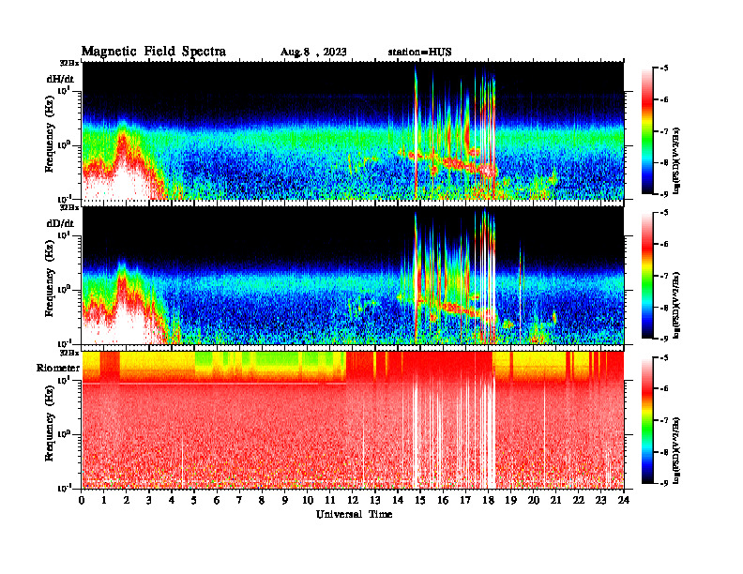Click the log(PSD) label beside the dH/dt color bar
The height and width of the screenshot is (574, 743).
tap(677, 159)
